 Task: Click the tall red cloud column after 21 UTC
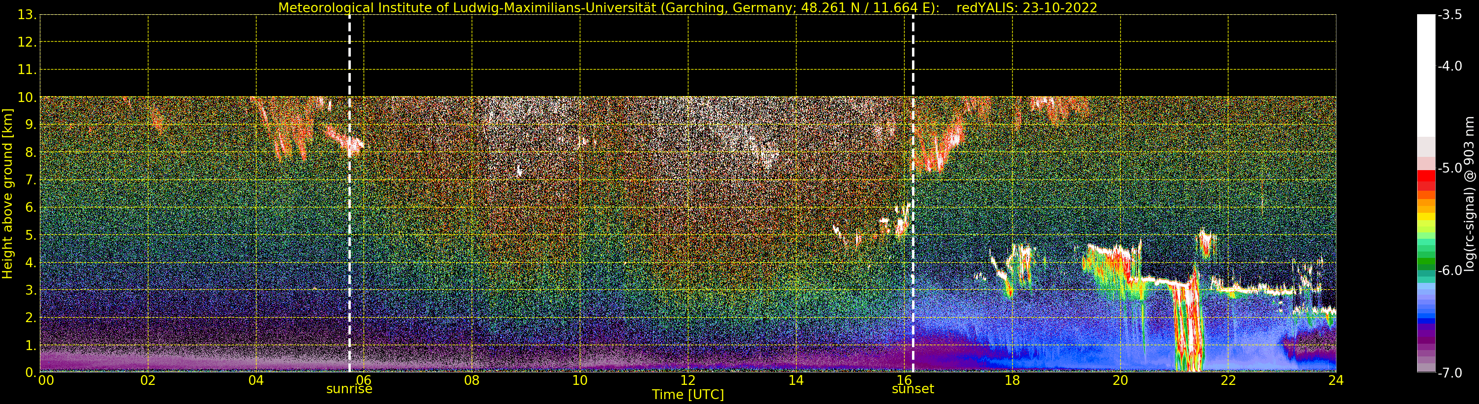(1189, 326)
